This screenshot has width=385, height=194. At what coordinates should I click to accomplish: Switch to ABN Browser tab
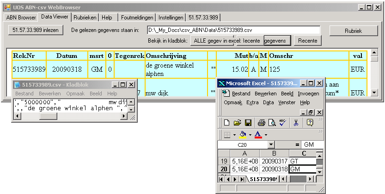click(x=21, y=18)
